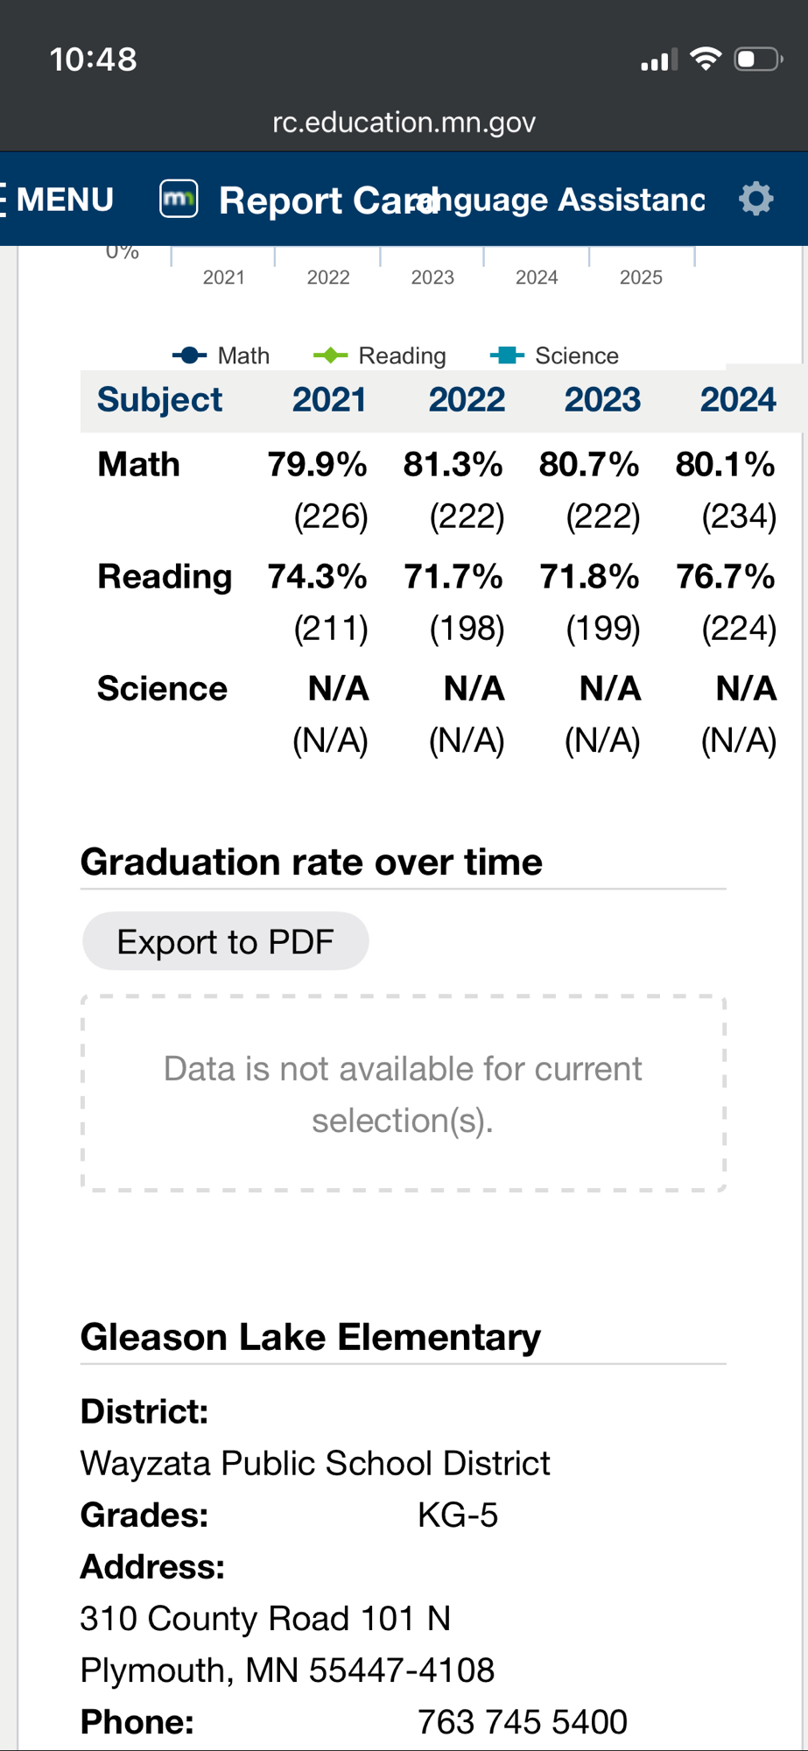Image resolution: width=808 pixels, height=1751 pixels.
Task: Click the Minnesota logo icon
Action: (x=179, y=199)
